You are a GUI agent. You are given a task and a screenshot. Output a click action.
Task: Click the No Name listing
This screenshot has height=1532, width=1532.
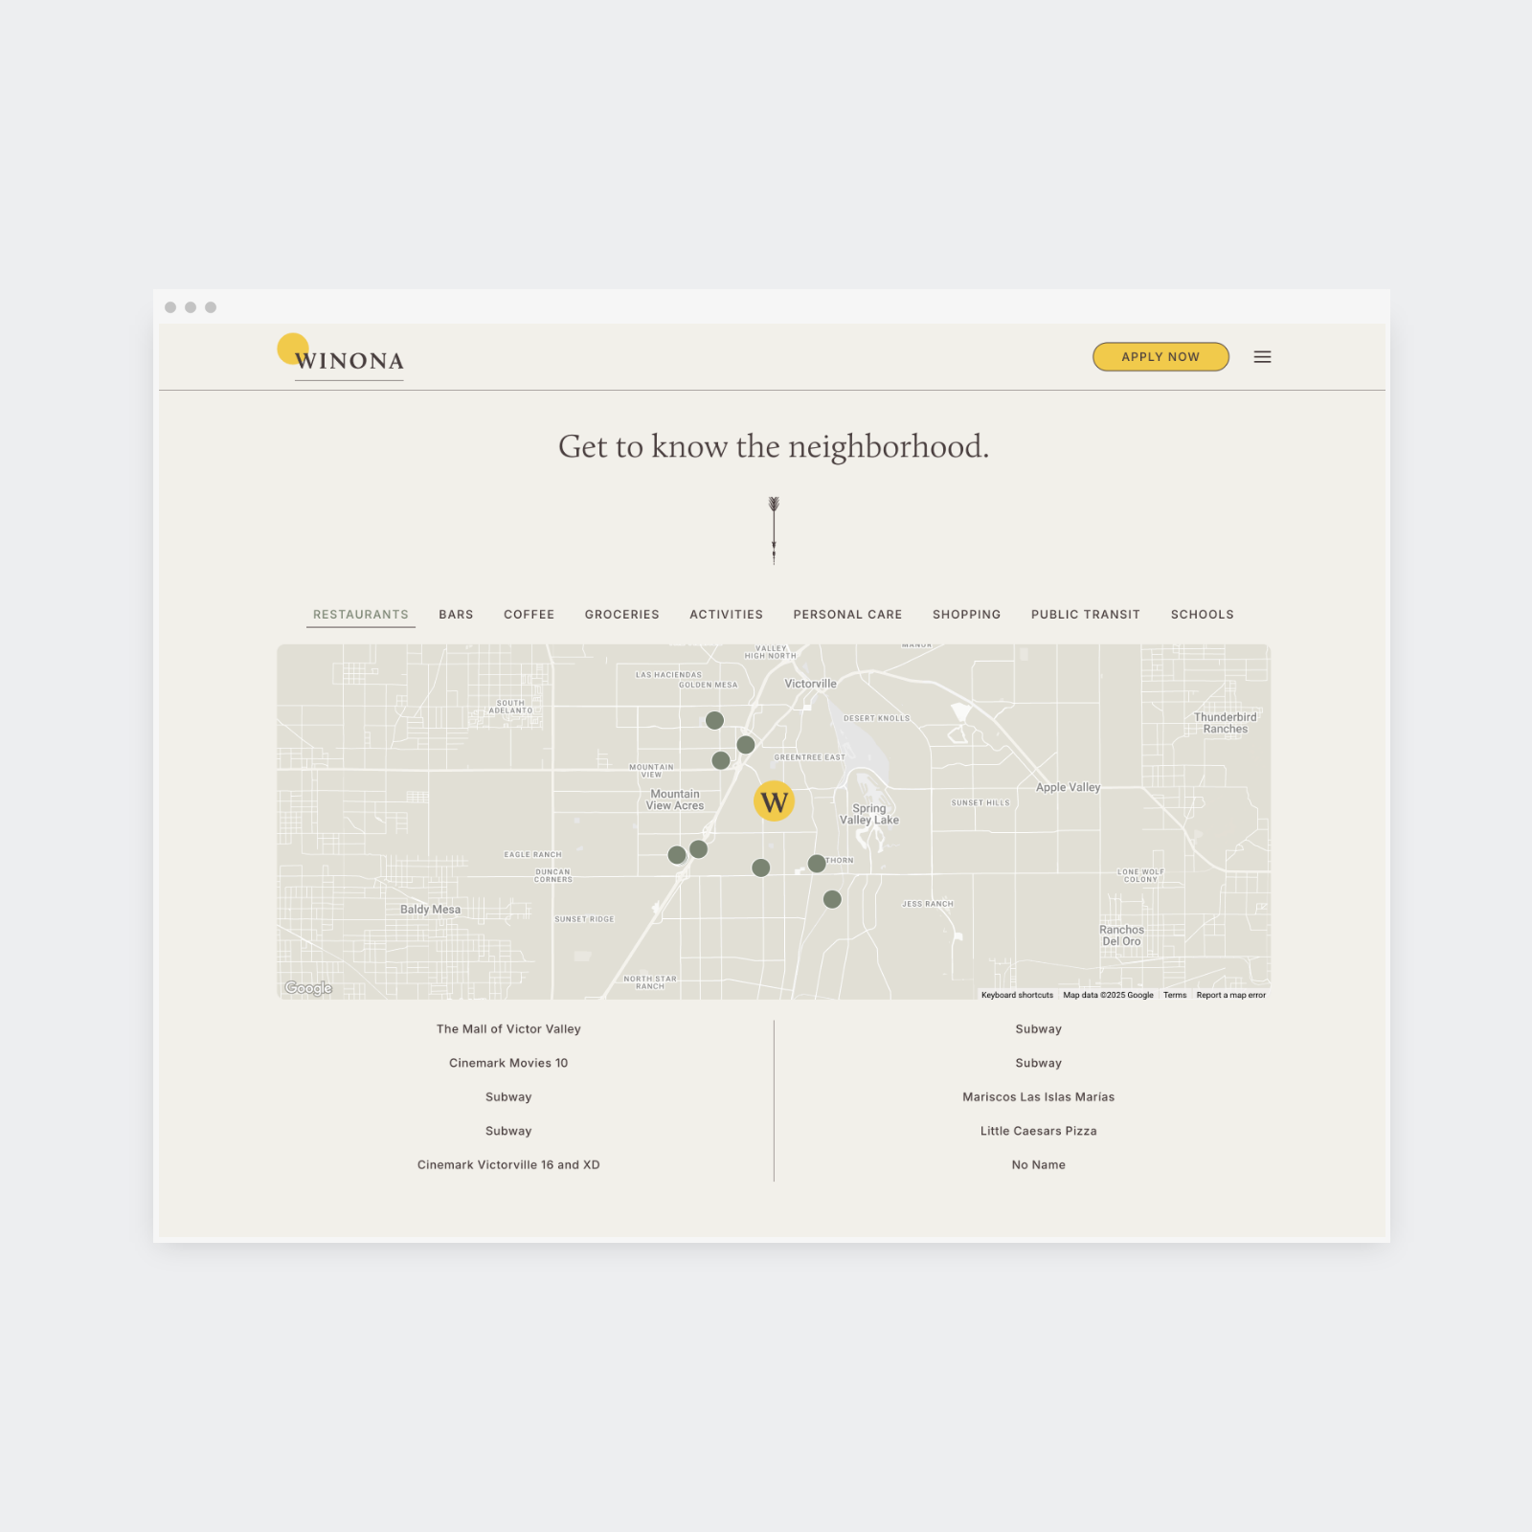pyautogui.click(x=1038, y=1165)
